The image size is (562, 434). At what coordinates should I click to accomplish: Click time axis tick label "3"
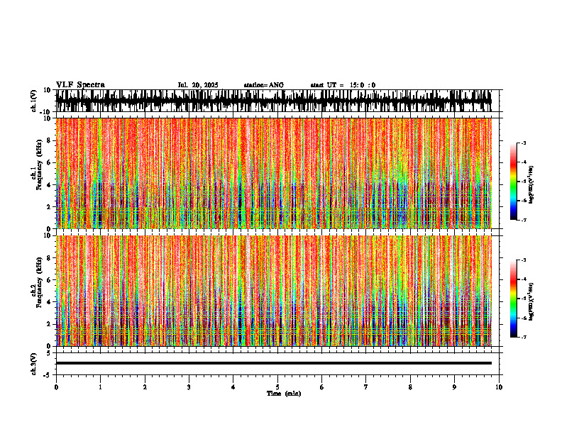[189, 387]
